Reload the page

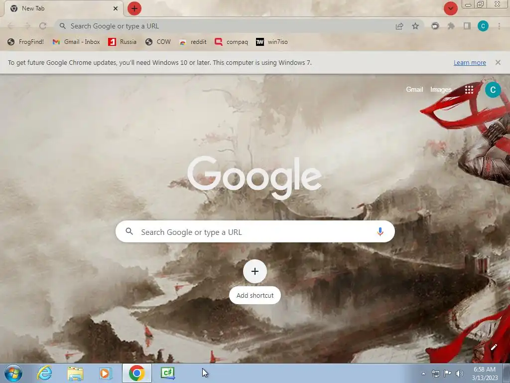(x=43, y=26)
